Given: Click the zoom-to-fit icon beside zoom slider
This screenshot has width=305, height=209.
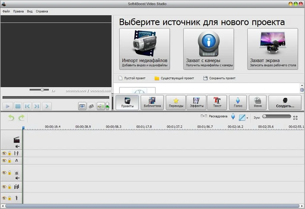Looking at the screenshot, I should pyautogui.click(x=295, y=118).
